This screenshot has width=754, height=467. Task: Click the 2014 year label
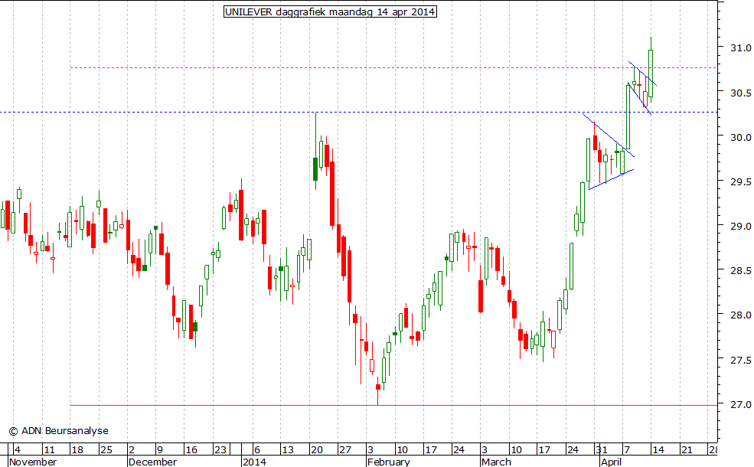(254, 462)
